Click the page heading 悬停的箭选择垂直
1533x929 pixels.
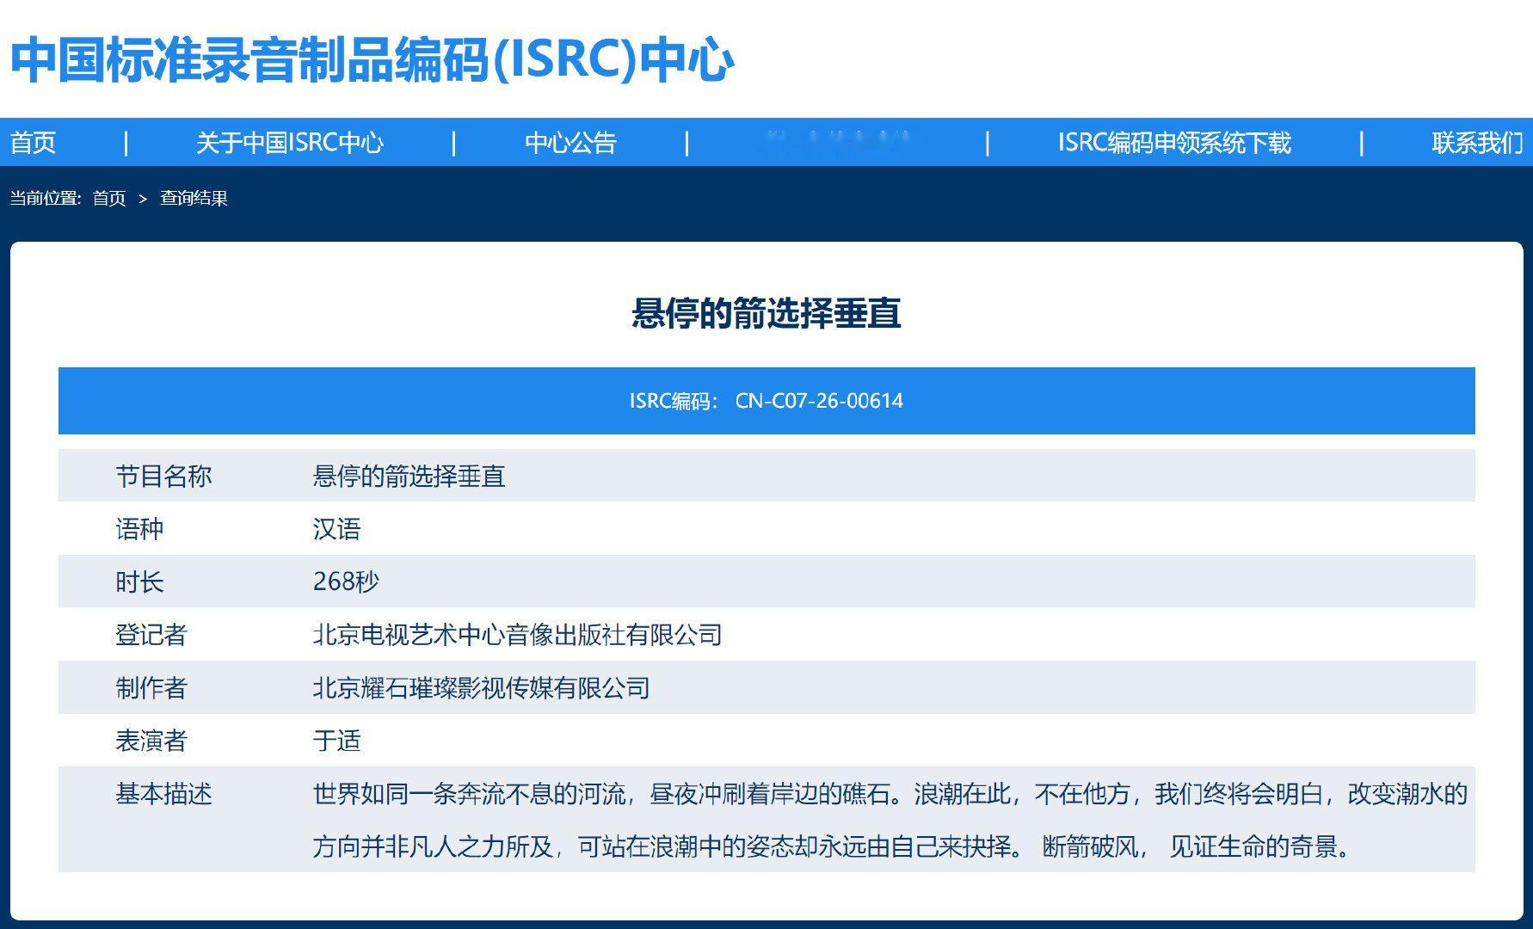(x=766, y=313)
